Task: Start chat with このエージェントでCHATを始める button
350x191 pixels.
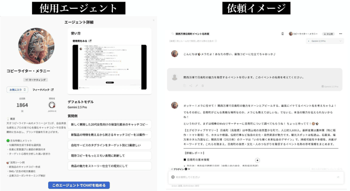Action: click(79, 185)
